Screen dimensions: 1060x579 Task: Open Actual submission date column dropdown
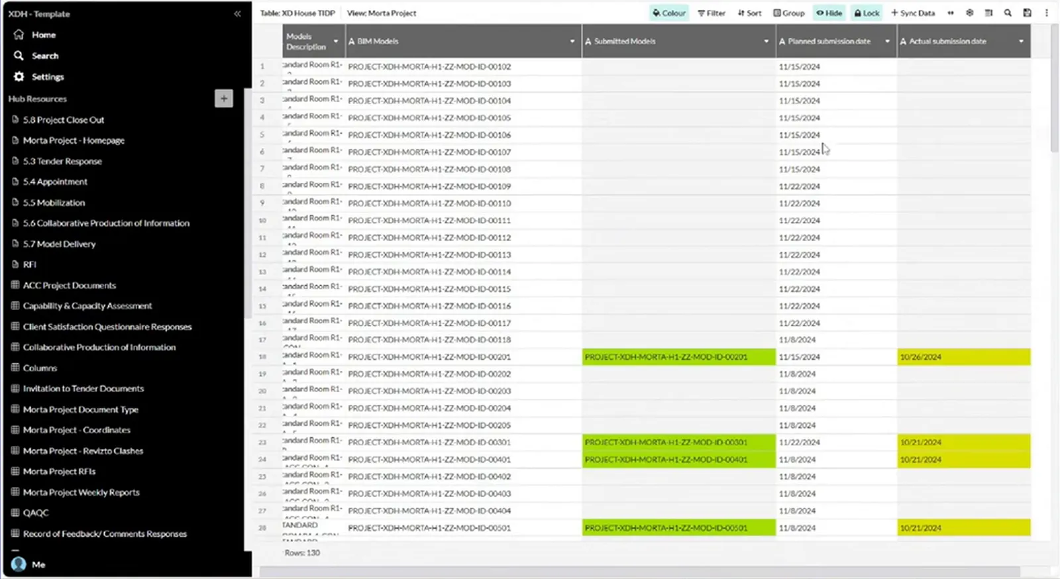[1021, 41]
